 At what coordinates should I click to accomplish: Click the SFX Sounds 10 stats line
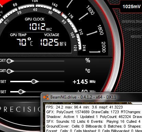point(93,121)
